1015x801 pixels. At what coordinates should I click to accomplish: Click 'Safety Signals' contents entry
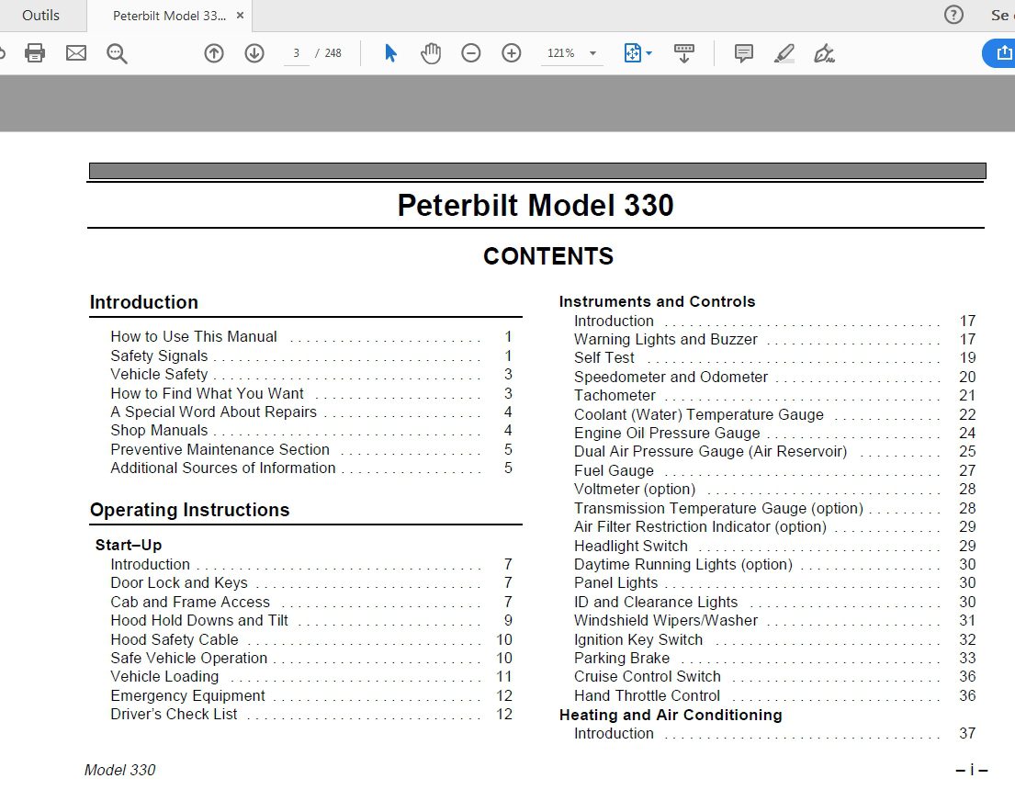(x=159, y=355)
